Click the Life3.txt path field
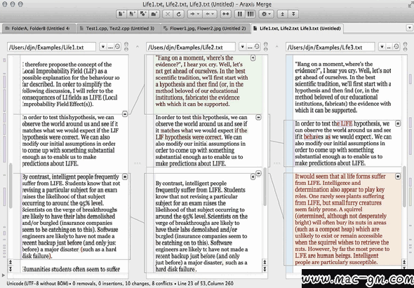Viewport: 414px width, 288px height. tap(330, 47)
